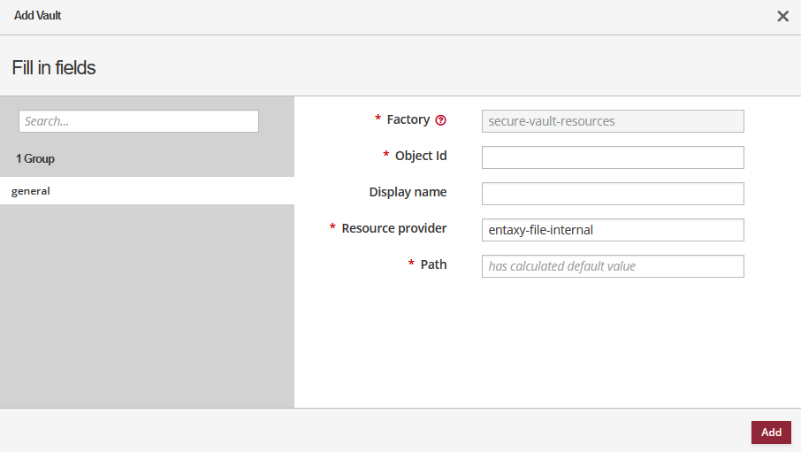Click the Path label text

pos(433,264)
